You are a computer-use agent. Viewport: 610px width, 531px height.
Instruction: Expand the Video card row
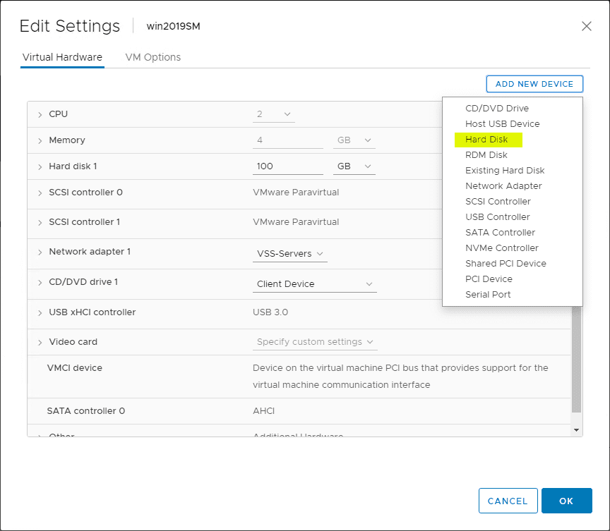[x=40, y=342]
